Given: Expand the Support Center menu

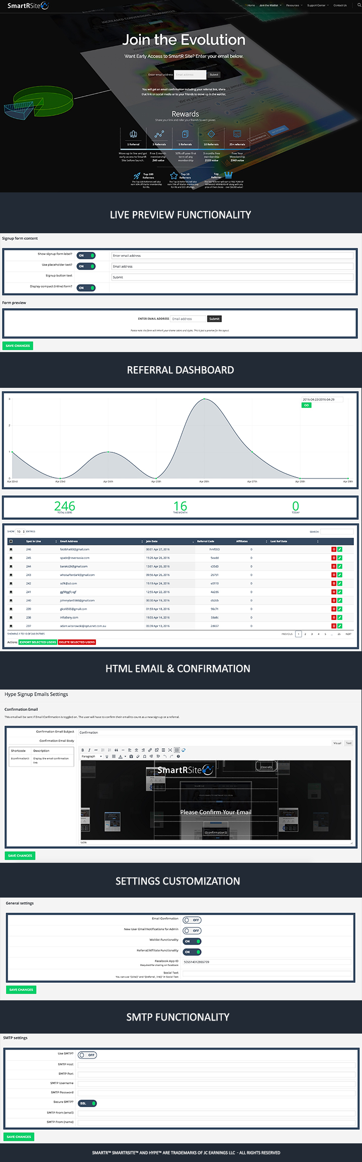Looking at the screenshot, I should click(x=317, y=6).
